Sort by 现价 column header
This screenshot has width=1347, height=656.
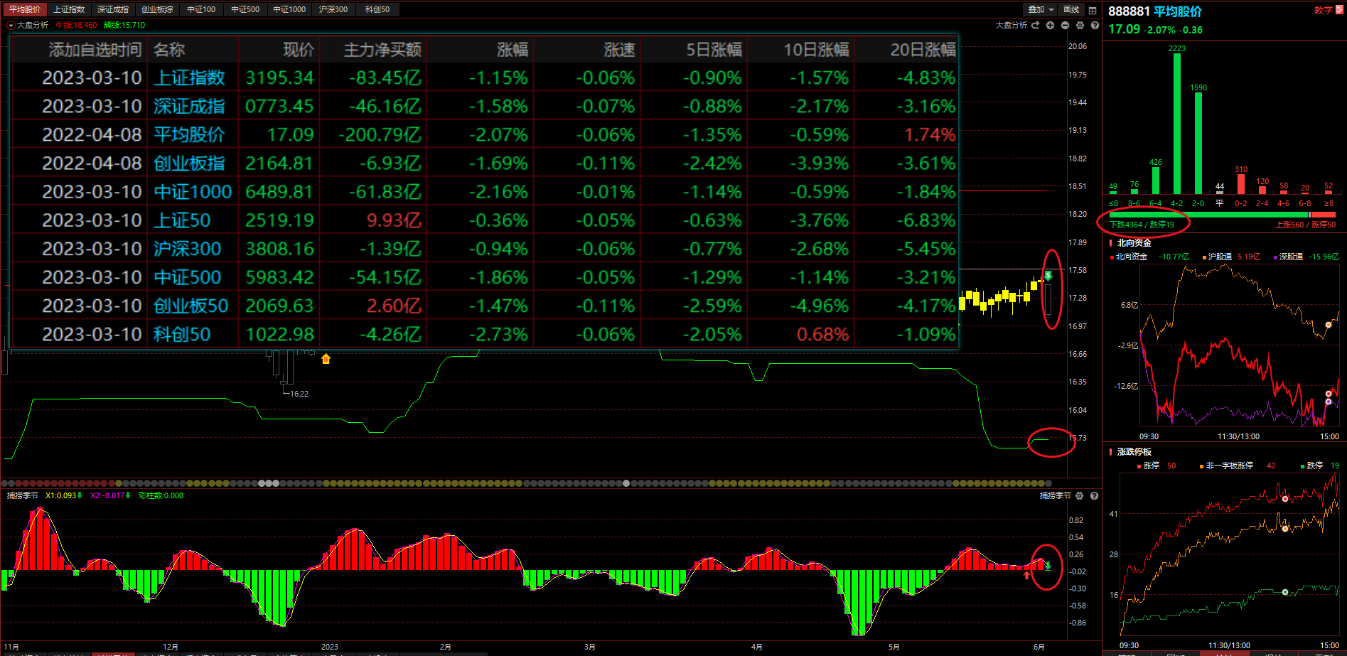pos(299,50)
